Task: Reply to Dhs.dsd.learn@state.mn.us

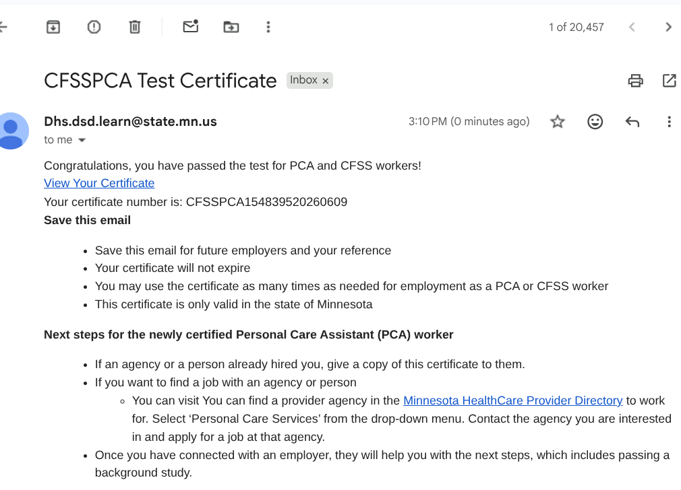Action: 632,122
